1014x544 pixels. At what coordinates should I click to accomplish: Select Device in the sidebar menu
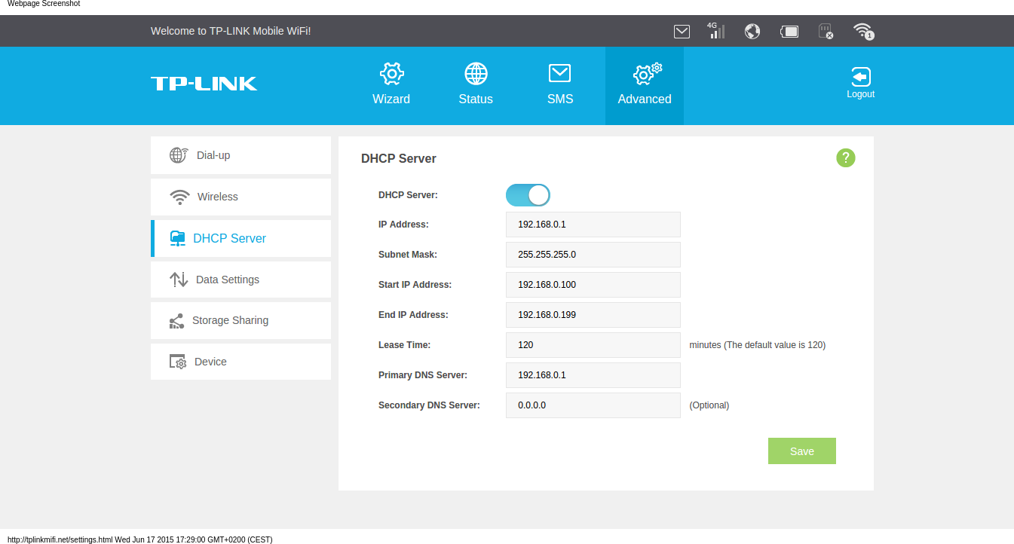click(x=240, y=362)
